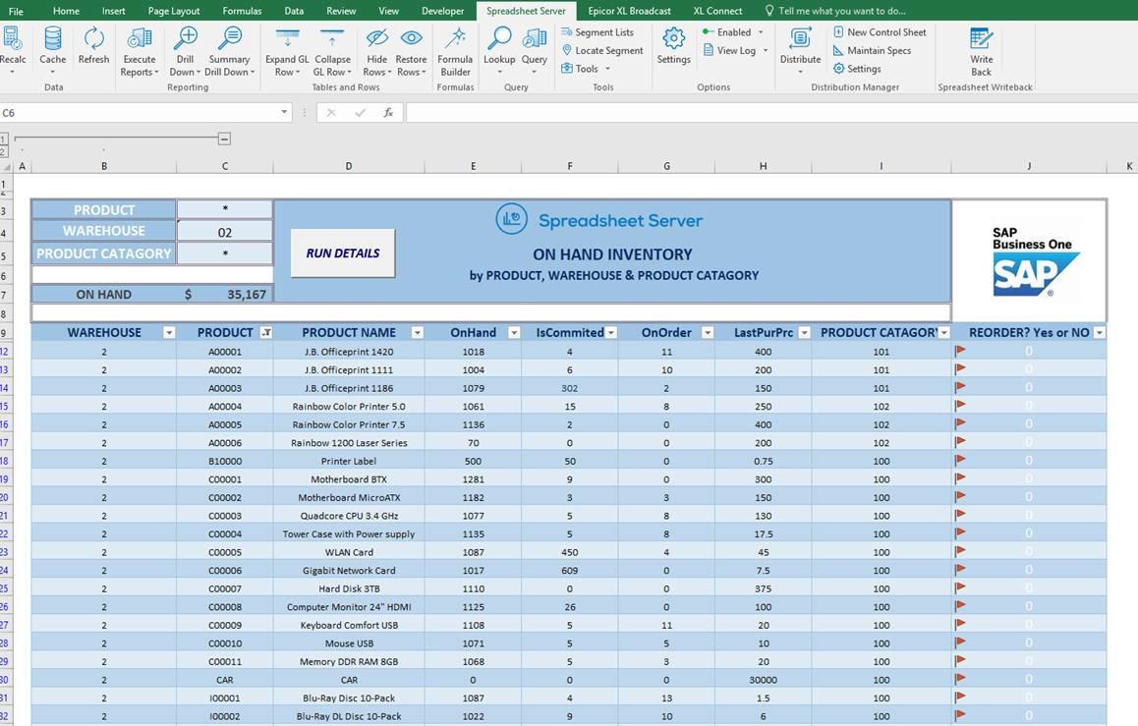Switch to the Epicor XL Broadcast tab

point(629,11)
